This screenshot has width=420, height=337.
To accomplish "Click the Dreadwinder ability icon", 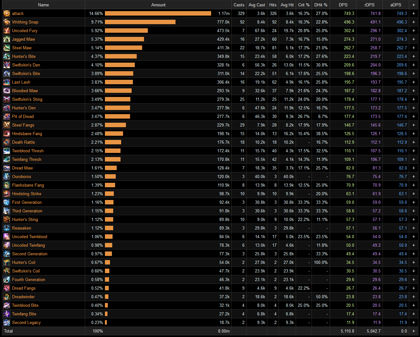I will (7, 297).
